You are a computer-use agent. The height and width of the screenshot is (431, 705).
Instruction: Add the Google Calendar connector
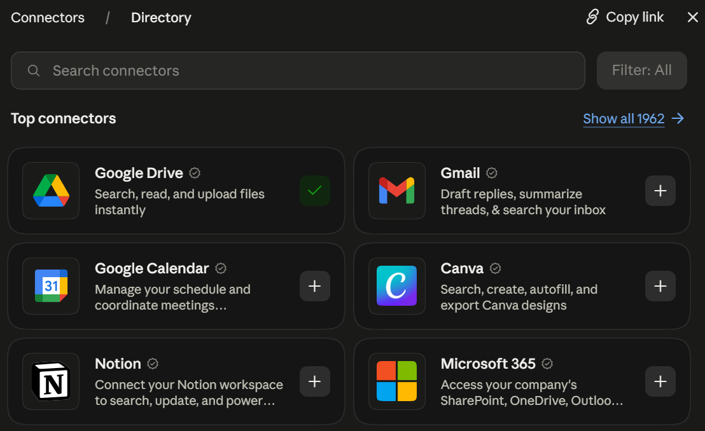pos(315,286)
